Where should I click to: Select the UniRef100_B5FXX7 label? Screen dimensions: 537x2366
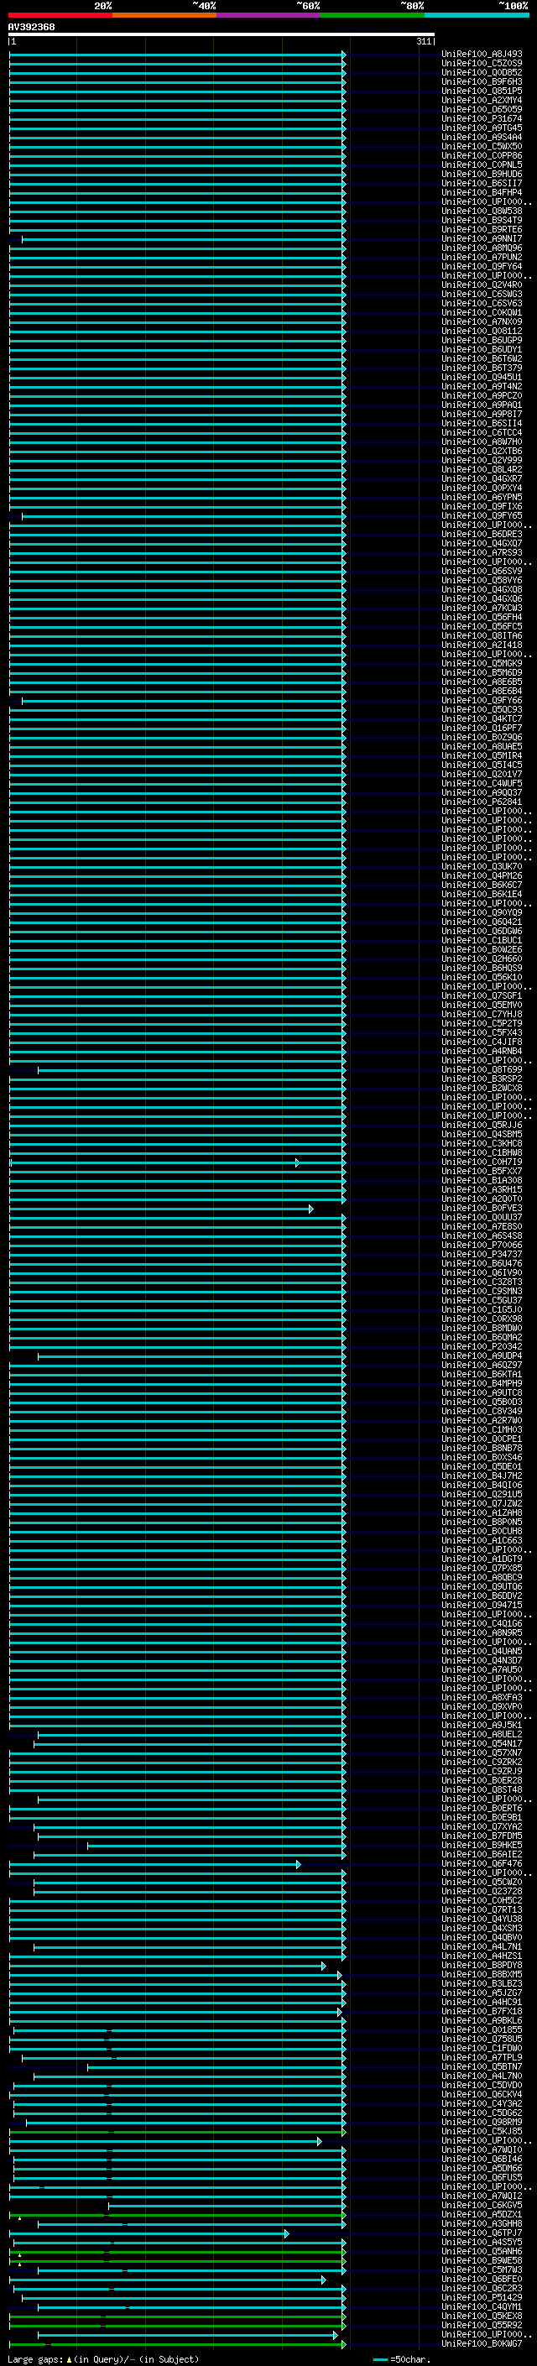tap(482, 1171)
